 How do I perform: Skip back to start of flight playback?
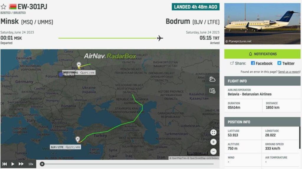coord(5,164)
